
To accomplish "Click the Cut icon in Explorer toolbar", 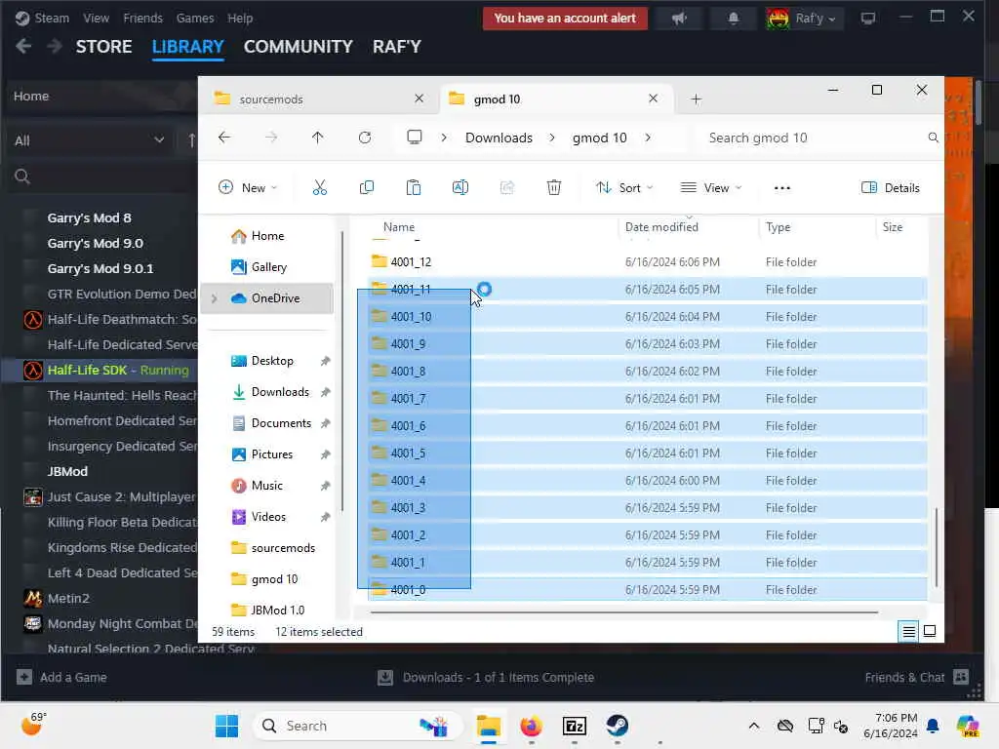I will [320, 188].
